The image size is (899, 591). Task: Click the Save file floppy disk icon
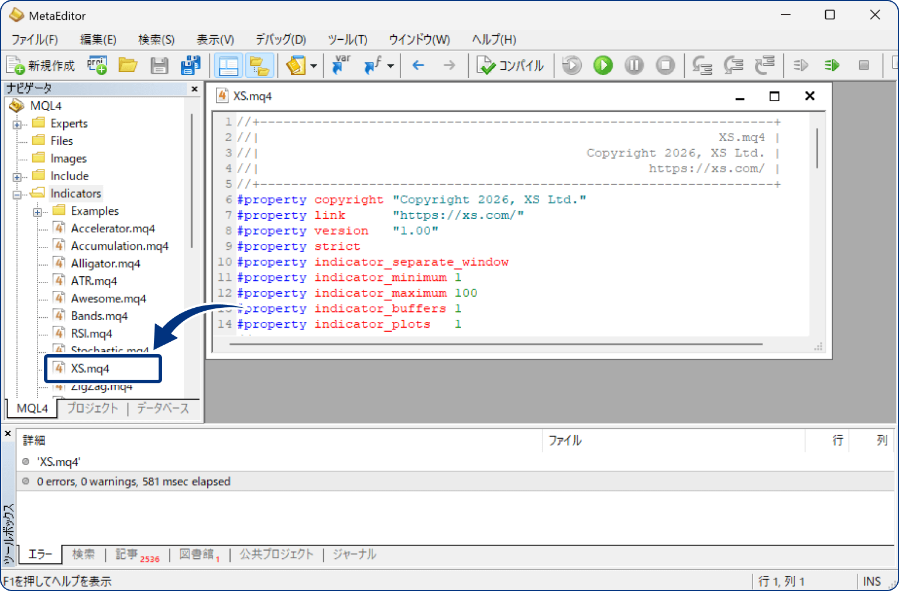159,66
